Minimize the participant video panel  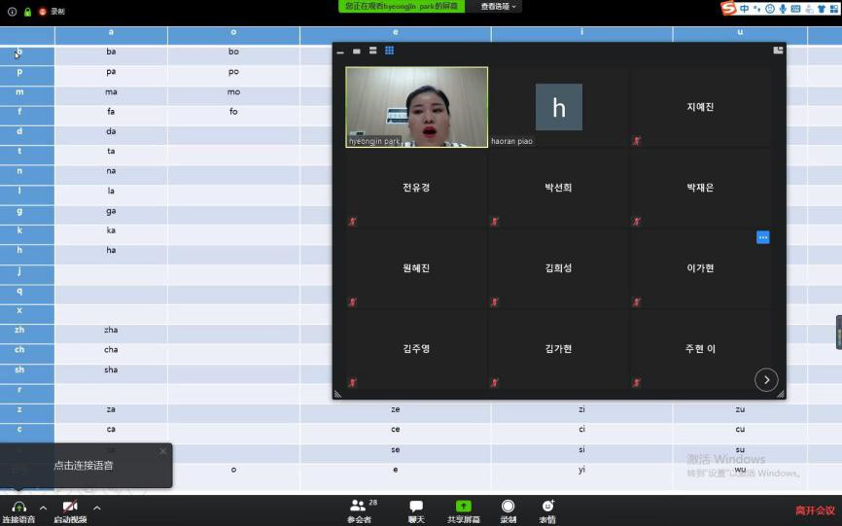(340, 52)
